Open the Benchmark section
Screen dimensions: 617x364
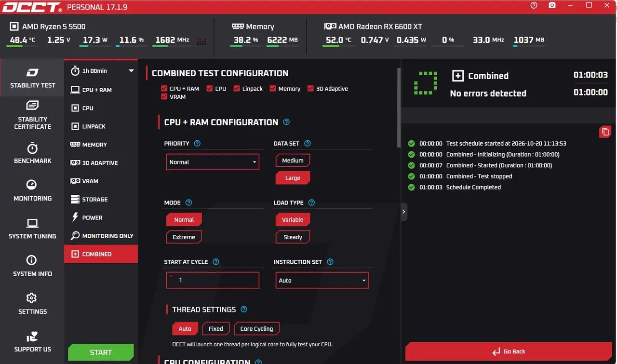click(x=32, y=153)
